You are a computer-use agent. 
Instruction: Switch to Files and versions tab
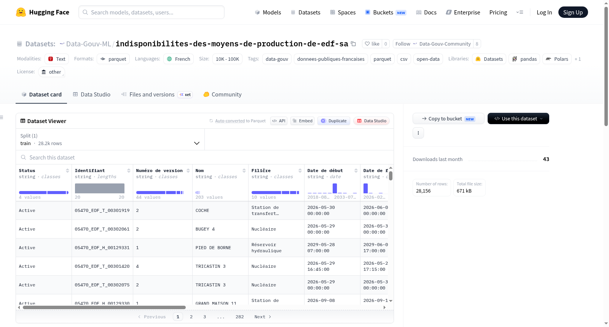(156, 94)
